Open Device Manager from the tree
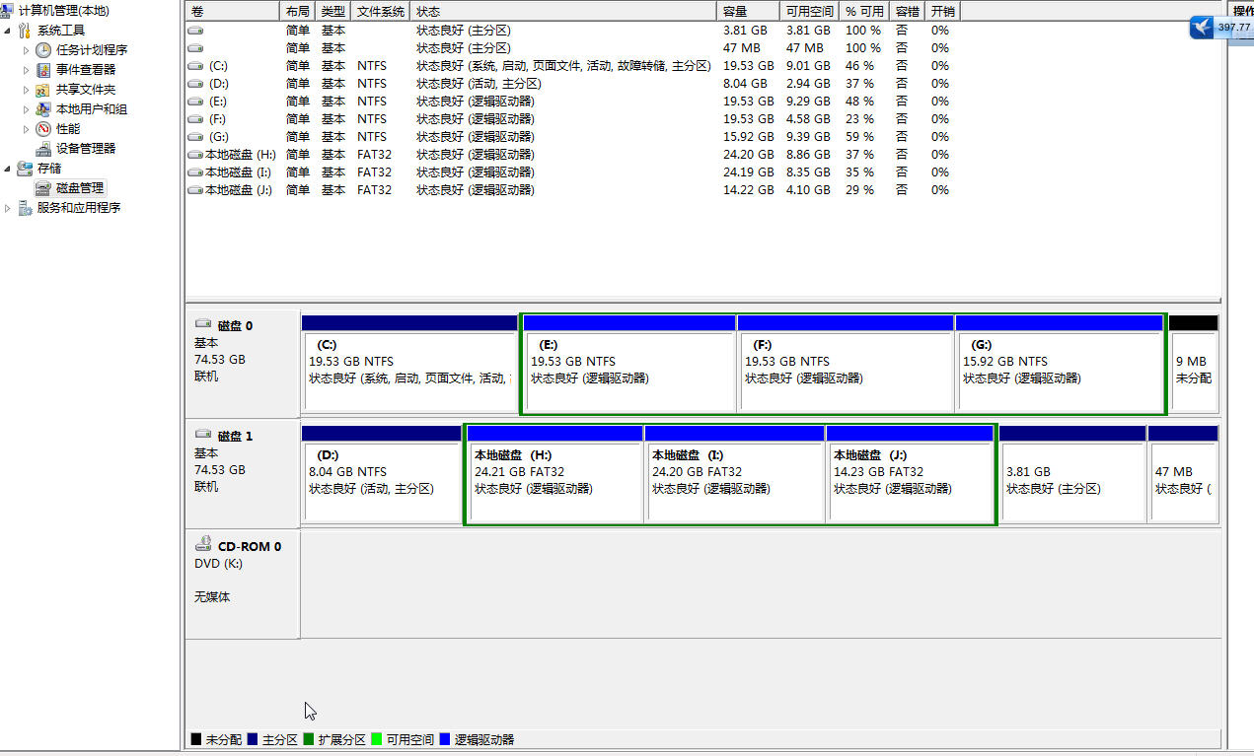Image resolution: width=1254 pixels, height=756 pixels. pyautogui.click(x=85, y=149)
